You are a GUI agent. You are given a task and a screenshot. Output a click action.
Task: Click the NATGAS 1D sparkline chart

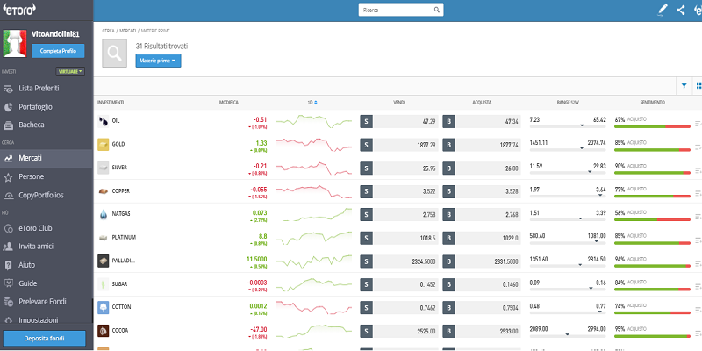click(313, 214)
